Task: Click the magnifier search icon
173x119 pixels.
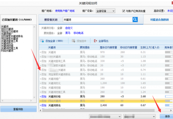Action: click(135, 20)
